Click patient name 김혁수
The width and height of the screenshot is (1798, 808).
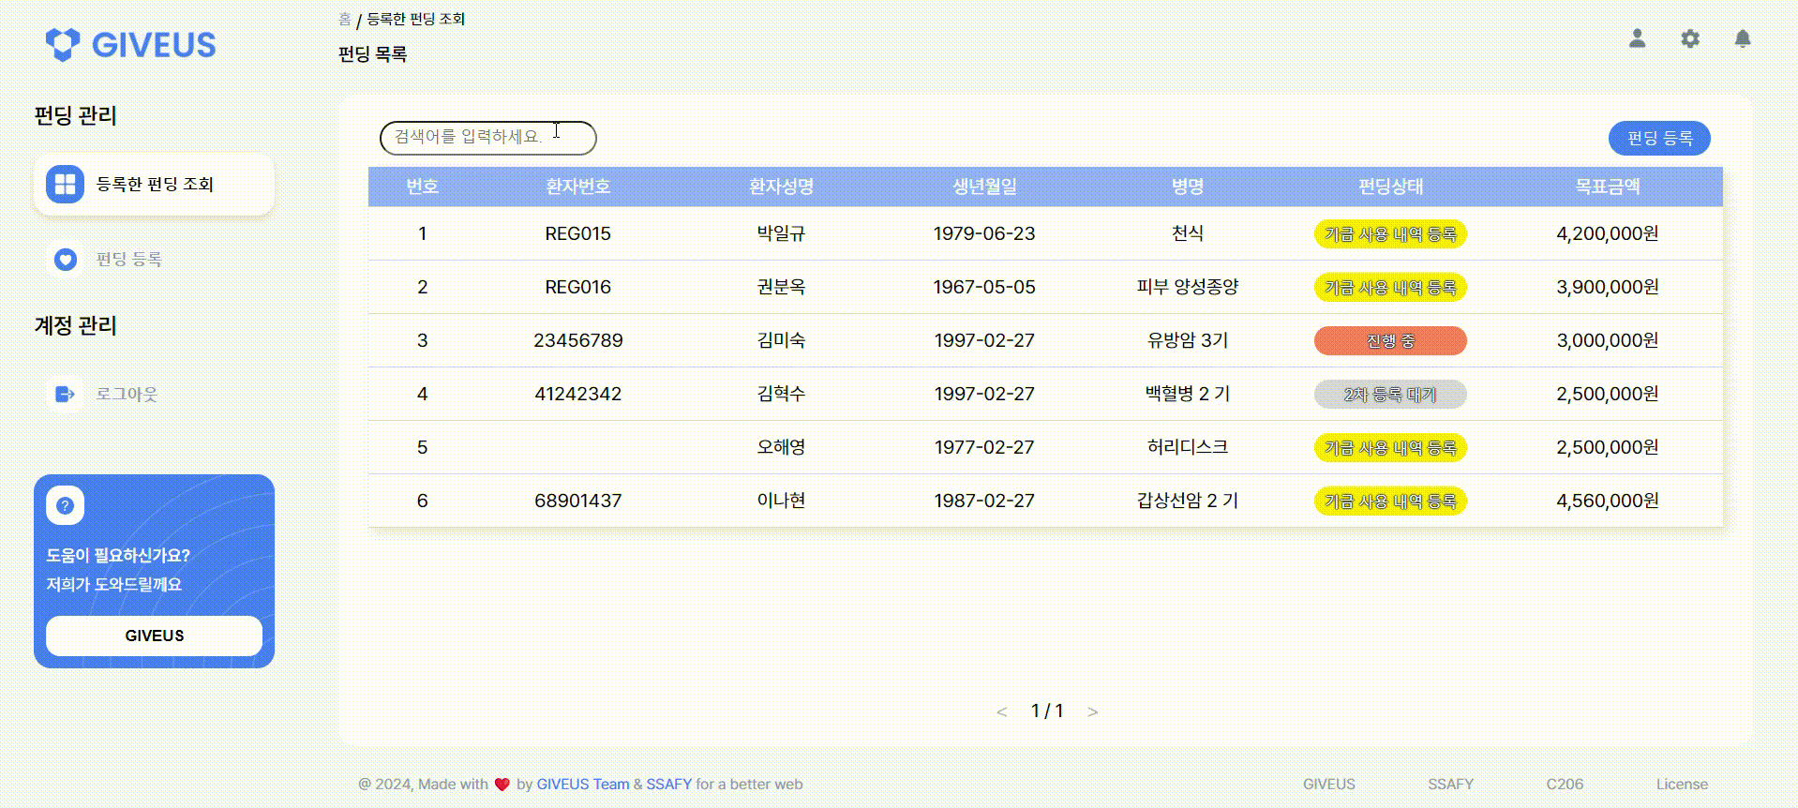(x=781, y=394)
